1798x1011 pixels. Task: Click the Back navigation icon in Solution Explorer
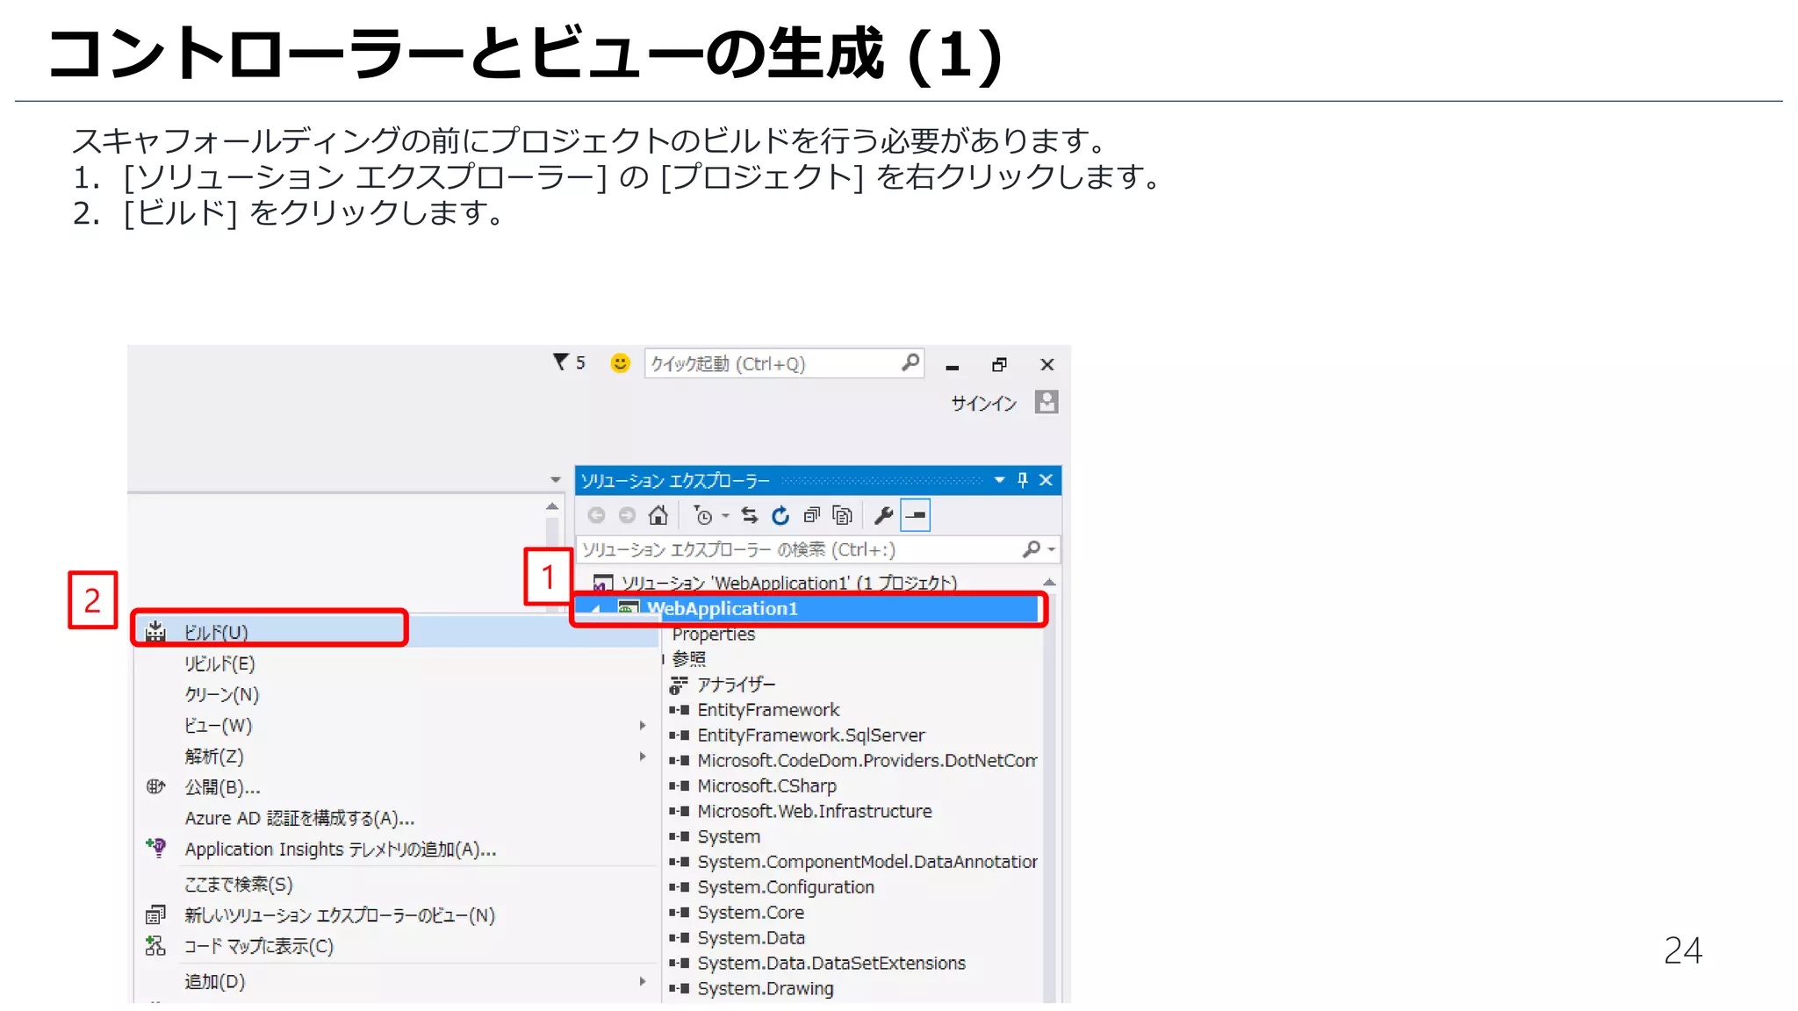[x=596, y=515]
